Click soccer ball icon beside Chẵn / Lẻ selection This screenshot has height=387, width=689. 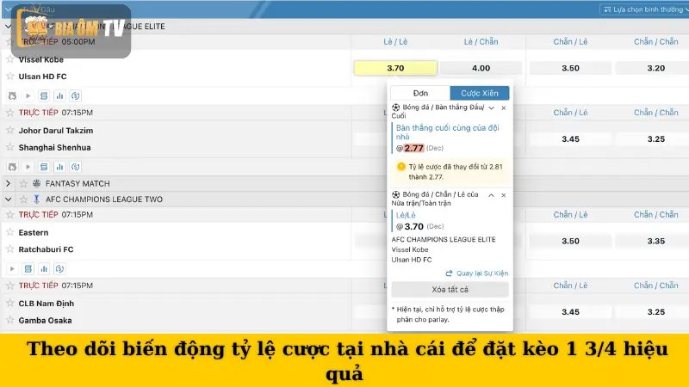[x=396, y=194]
